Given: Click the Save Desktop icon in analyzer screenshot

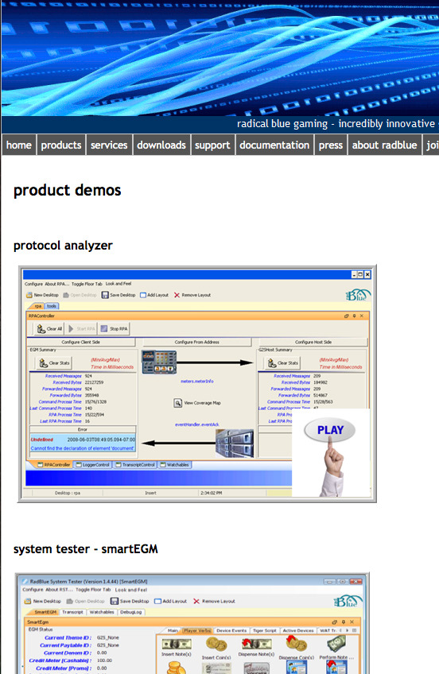Looking at the screenshot, I should (x=105, y=295).
